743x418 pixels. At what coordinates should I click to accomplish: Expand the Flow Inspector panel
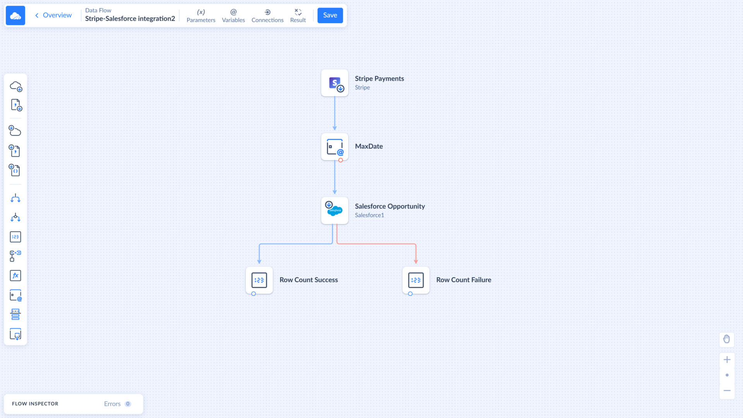35,404
